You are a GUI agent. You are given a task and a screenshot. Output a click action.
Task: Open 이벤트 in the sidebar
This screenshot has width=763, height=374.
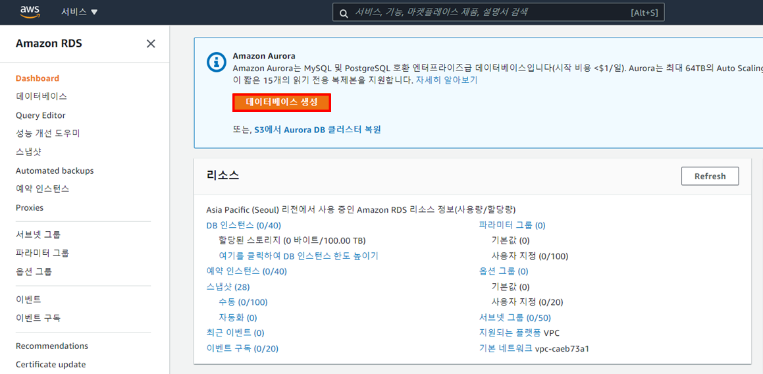pos(28,300)
